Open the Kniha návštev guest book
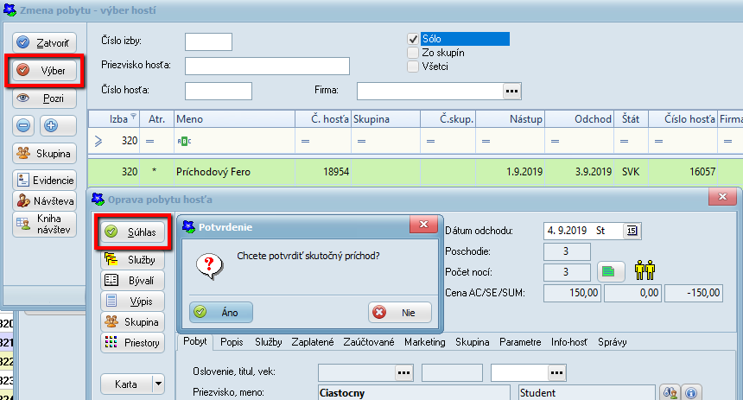The image size is (743, 400). [x=45, y=225]
